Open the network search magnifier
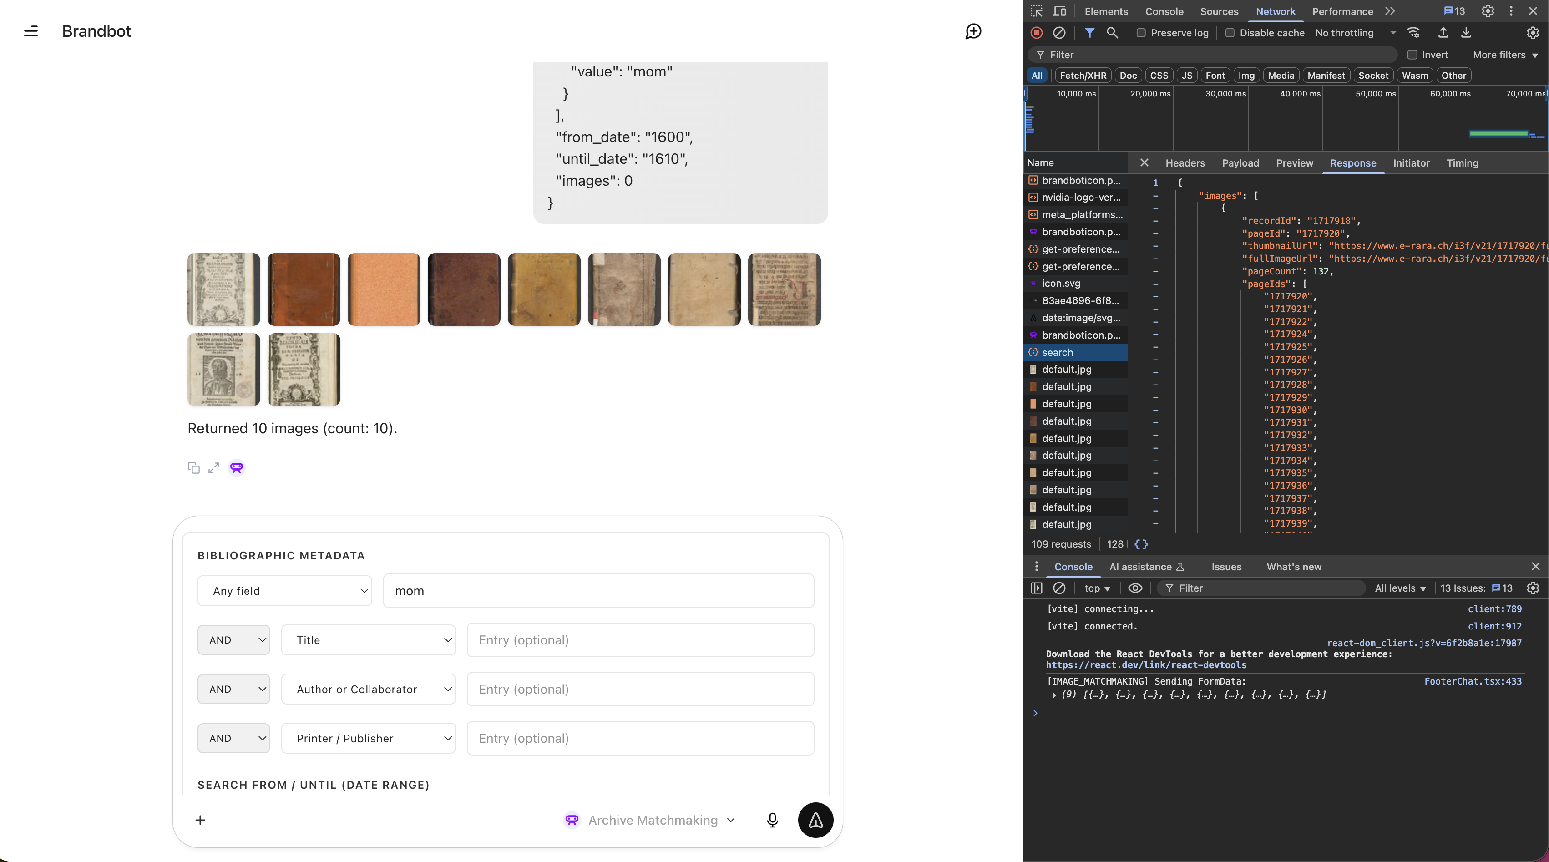 coord(1112,33)
